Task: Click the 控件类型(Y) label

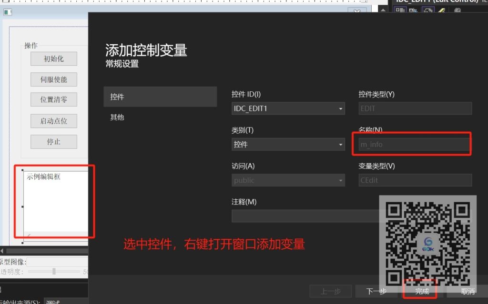Action: [x=376, y=94]
